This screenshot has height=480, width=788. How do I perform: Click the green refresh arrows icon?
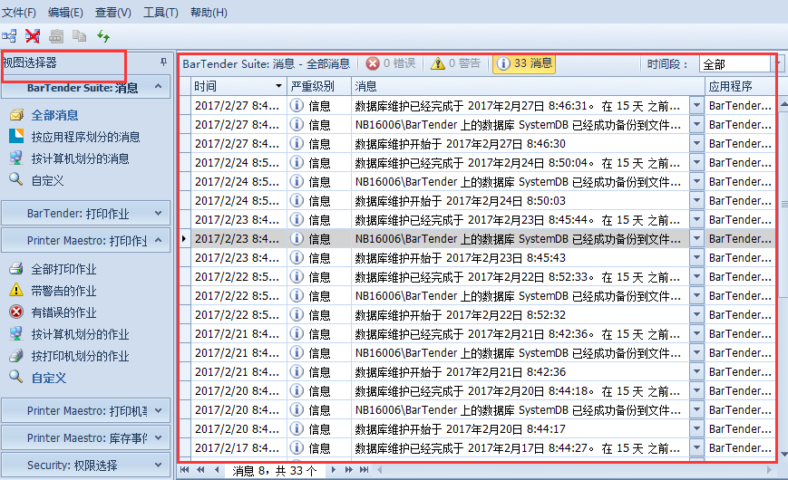click(x=103, y=36)
